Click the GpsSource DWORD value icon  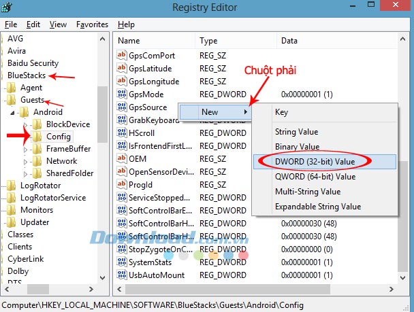[121, 107]
